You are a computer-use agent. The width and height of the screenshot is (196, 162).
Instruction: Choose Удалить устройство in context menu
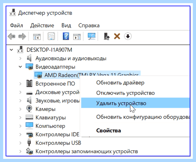coord(136,103)
